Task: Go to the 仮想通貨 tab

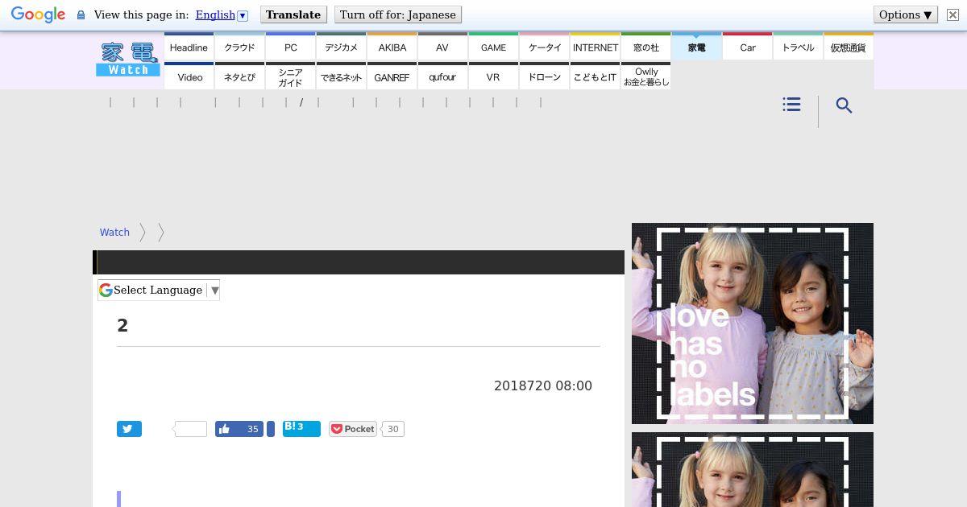Action: tap(849, 47)
